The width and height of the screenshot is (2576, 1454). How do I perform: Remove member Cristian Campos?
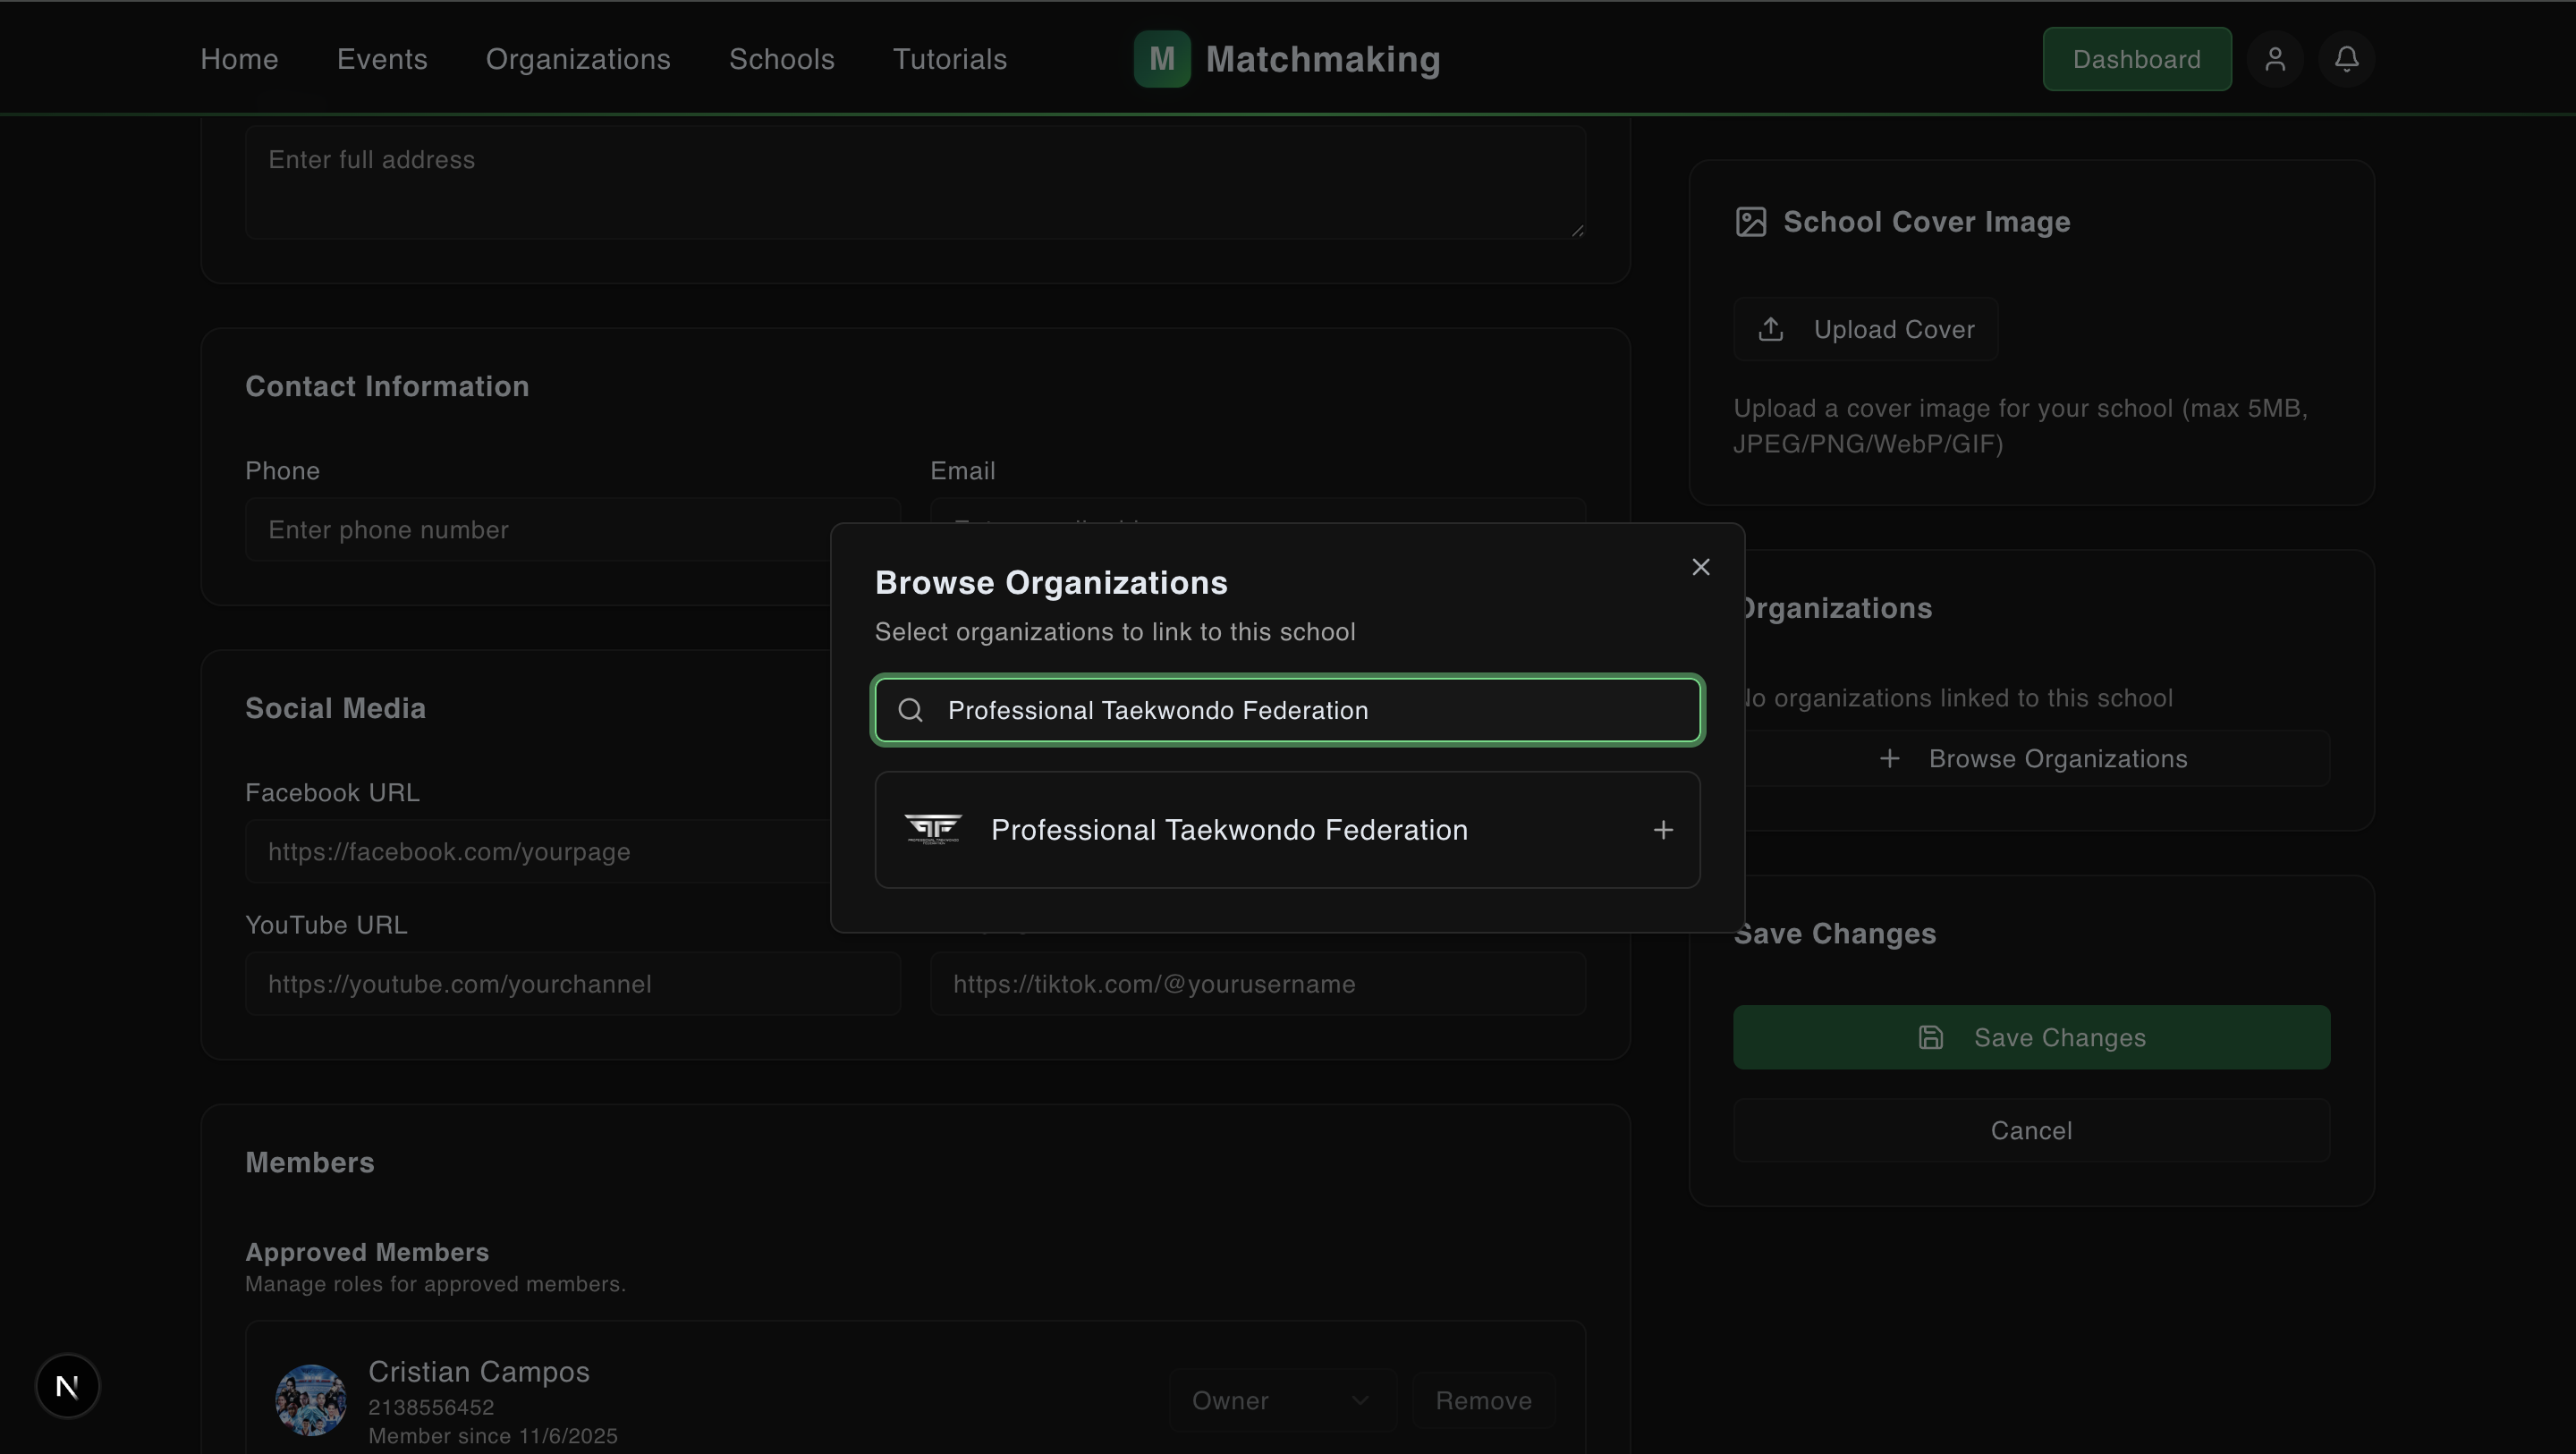pyautogui.click(x=1483, y=1401)
